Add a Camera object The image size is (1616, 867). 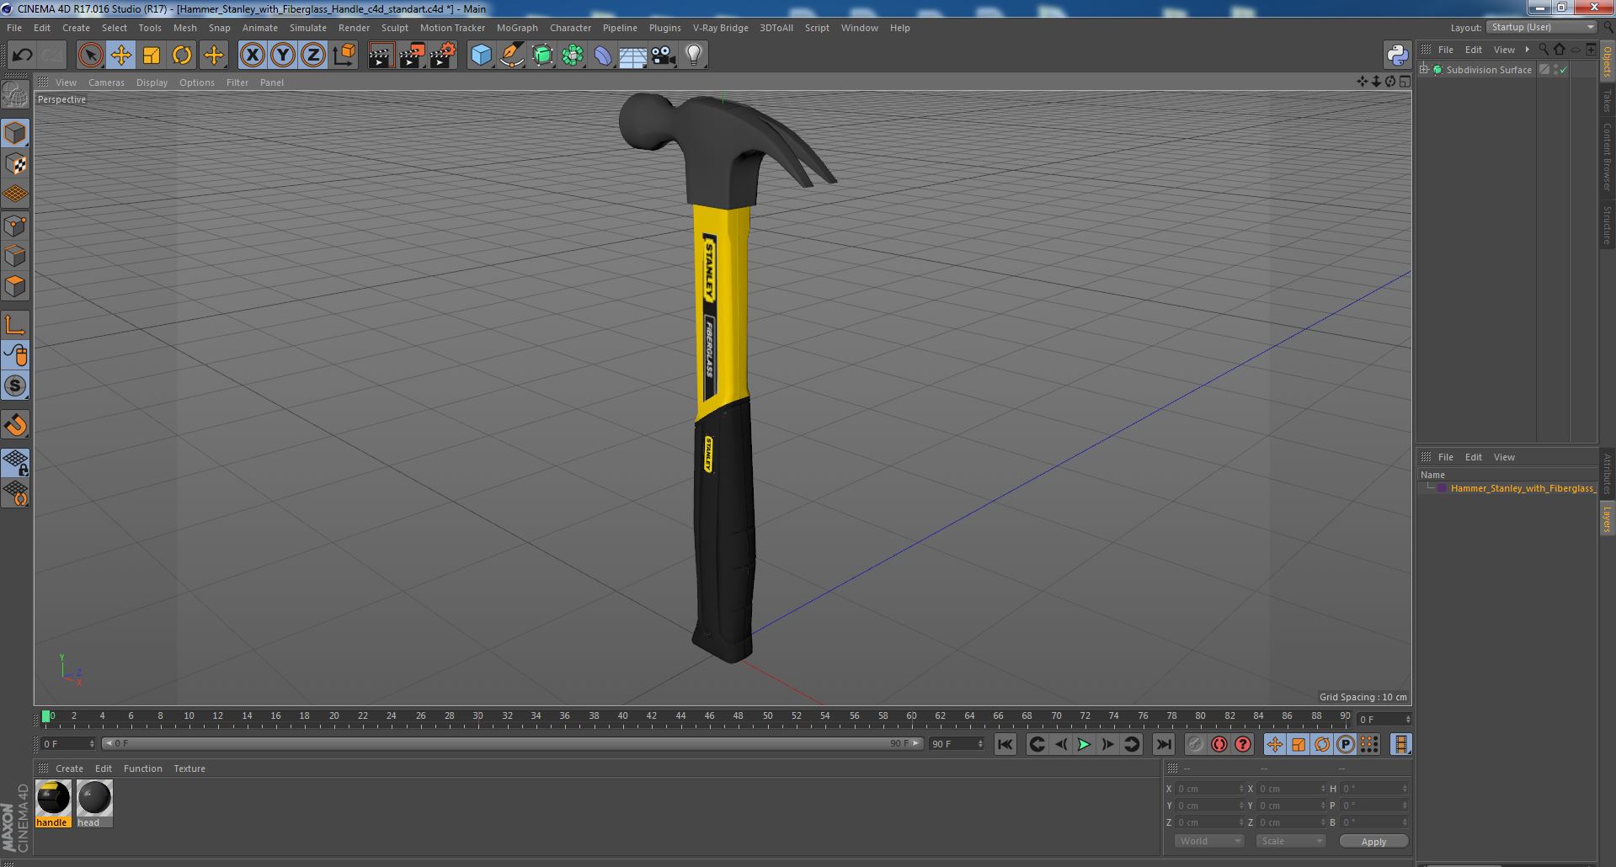(663, 56)
